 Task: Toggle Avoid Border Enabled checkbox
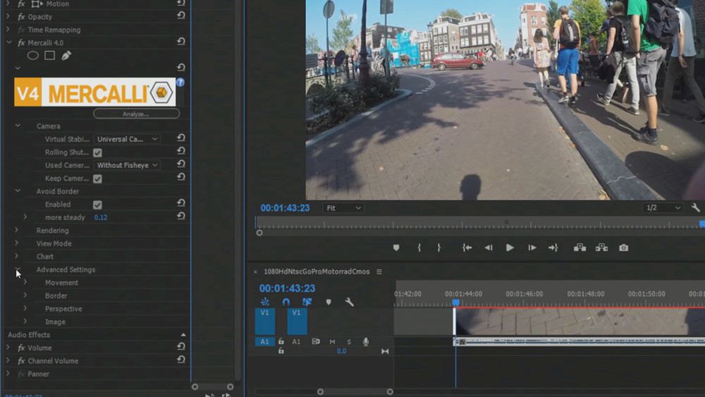(97, 204)
